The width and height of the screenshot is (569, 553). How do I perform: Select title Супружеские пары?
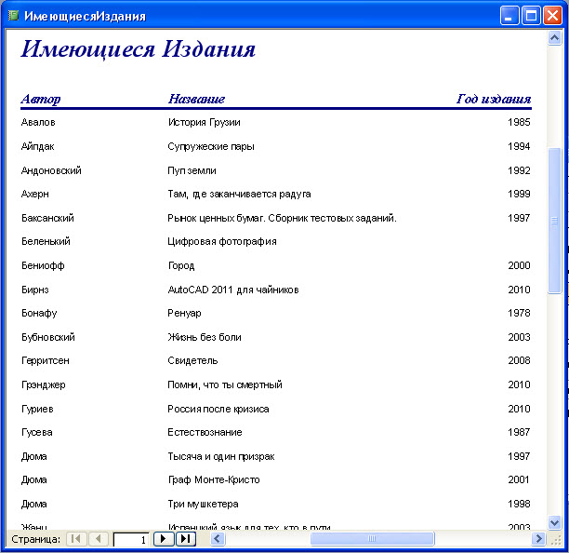(x=211, y=147)
